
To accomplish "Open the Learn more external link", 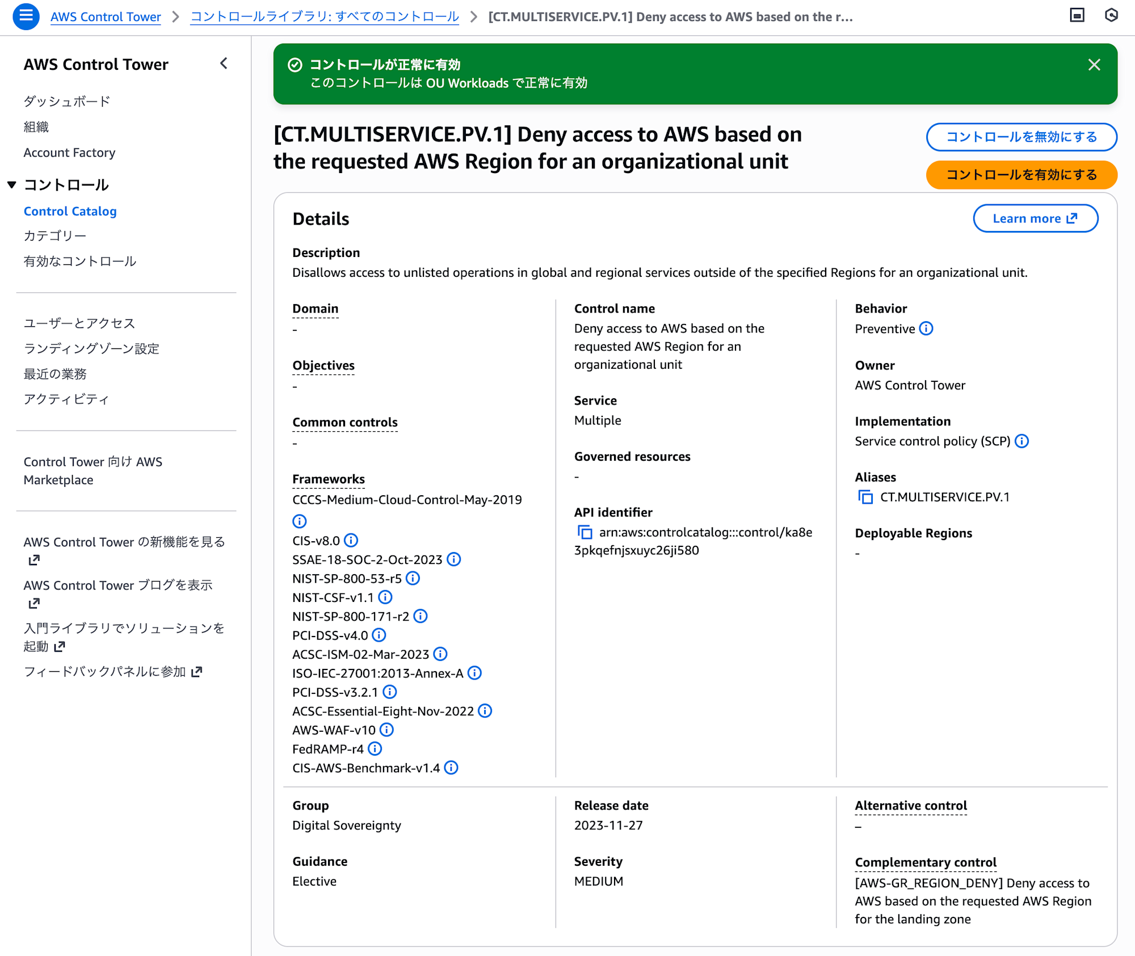I will [1035, 218].
